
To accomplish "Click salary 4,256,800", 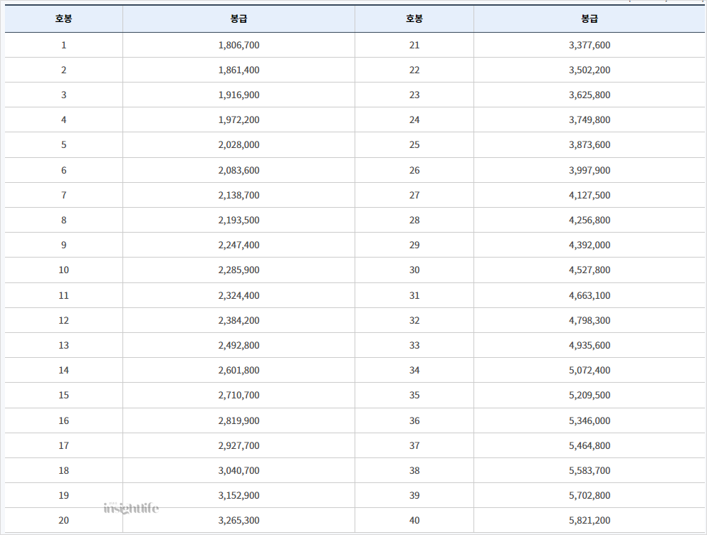I will [x=590, y=220].
